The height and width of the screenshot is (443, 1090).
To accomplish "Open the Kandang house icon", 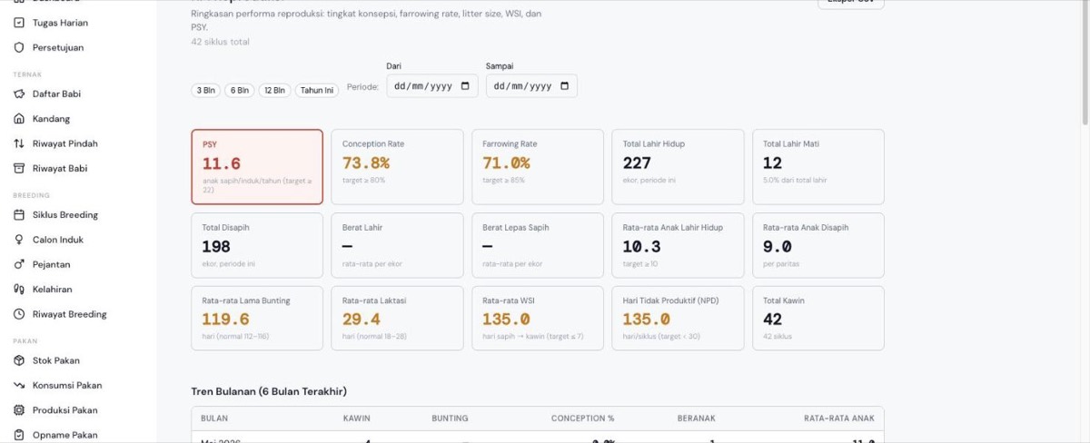I will pyautogui.click(x=19, y=119).
